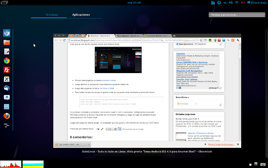Open the 'en' keyboard layout indicator

(x=225, y=3)
